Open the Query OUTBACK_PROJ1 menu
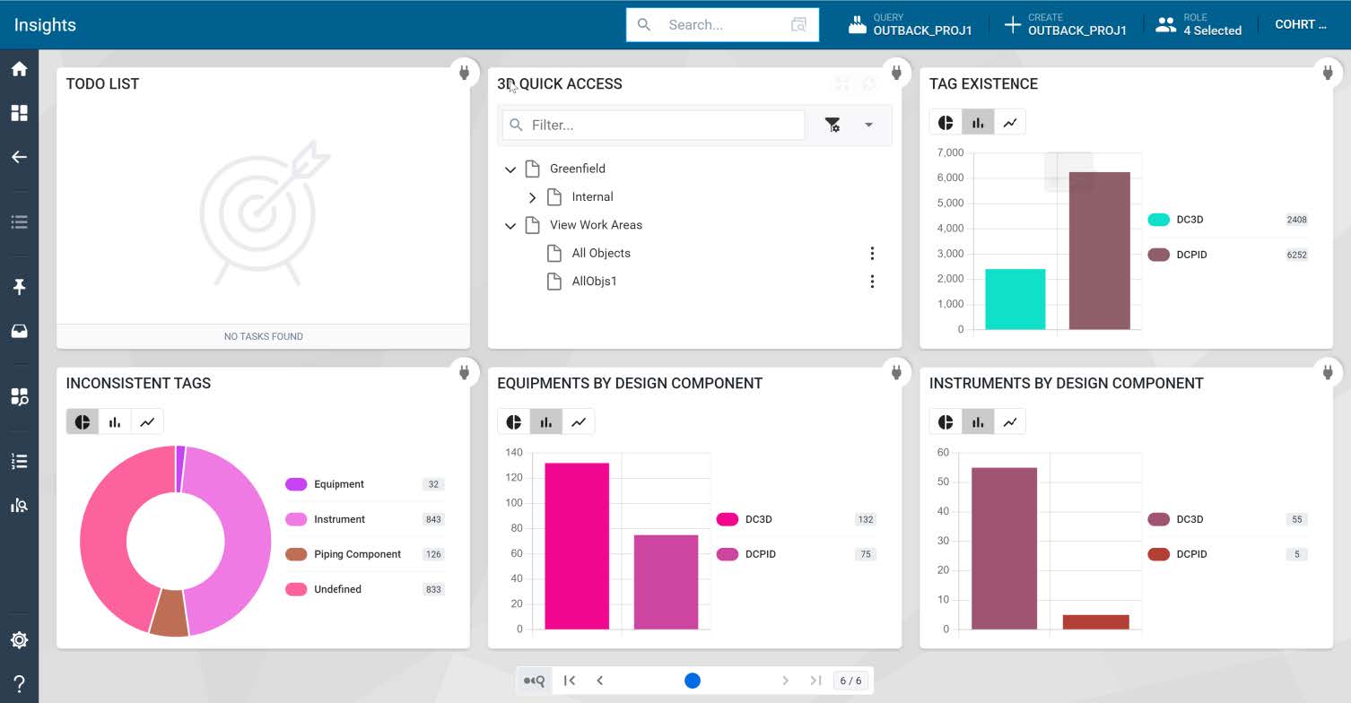This screenshot has width=1351, height=703. tap(911, 24)
